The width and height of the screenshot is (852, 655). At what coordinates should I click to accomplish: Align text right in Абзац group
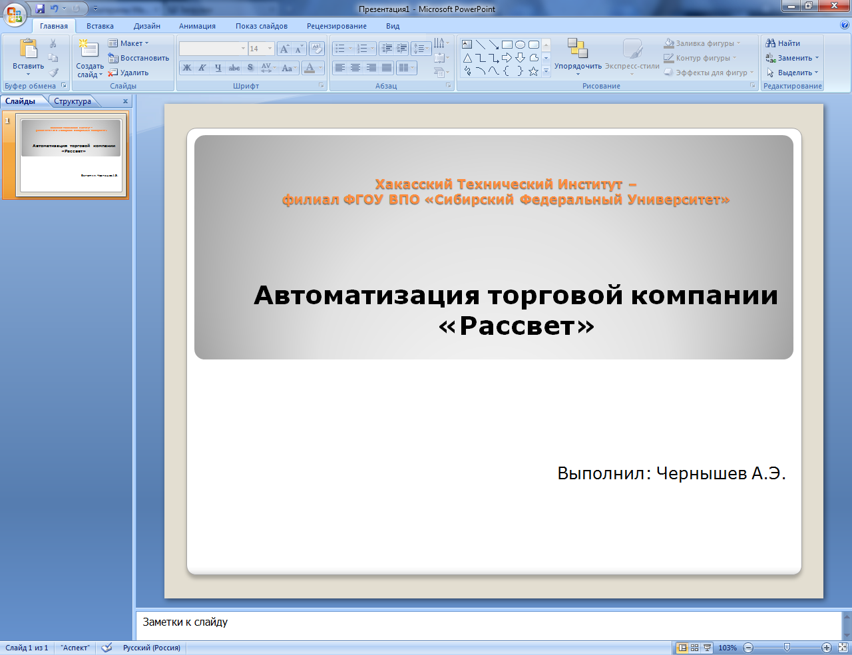point(371,68)
